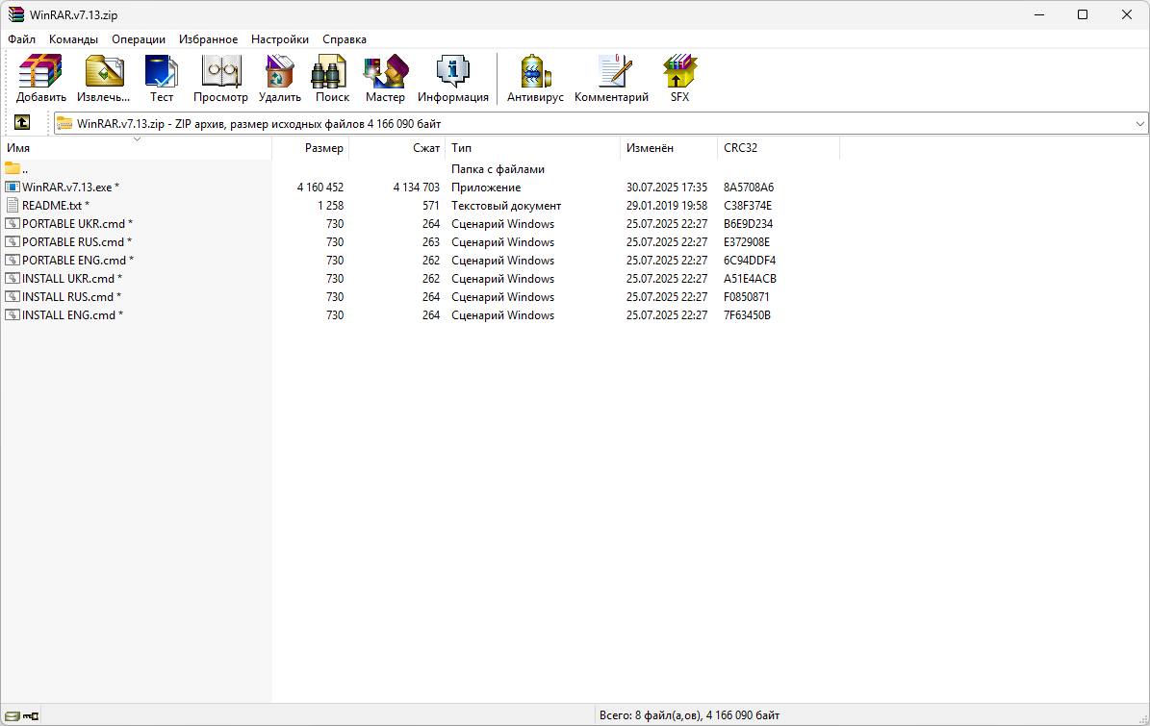Image resolution: width=1150 pixels, height=726 pixels.
Task: Sort by the Имя column header
Action: pos(137,148)
